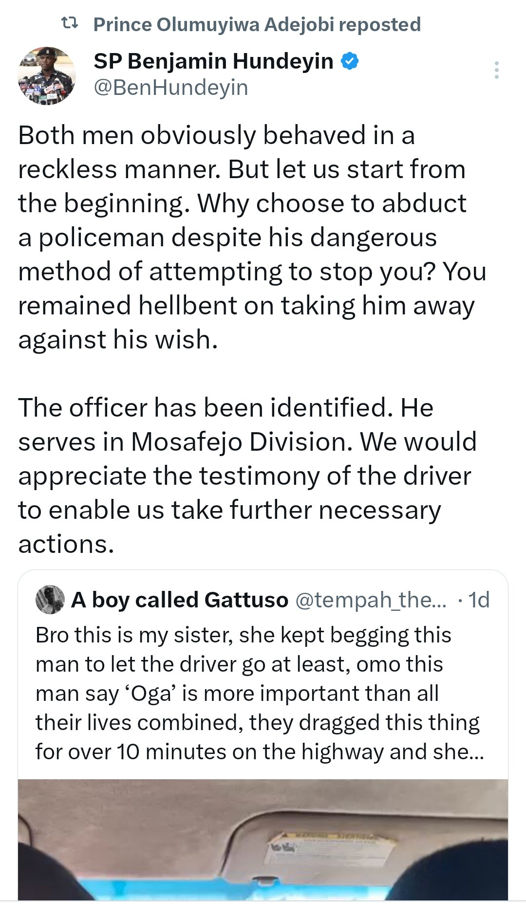Tap the 'Both men obviously behaved' paragraph

pyautogui.click(x=252, y=237)
